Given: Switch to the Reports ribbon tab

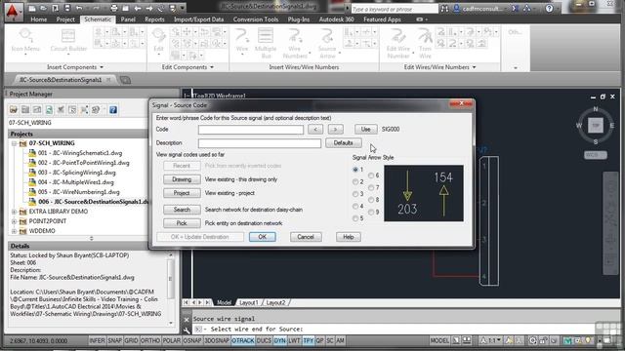Looking at the screenshot, I should (154, 19).
